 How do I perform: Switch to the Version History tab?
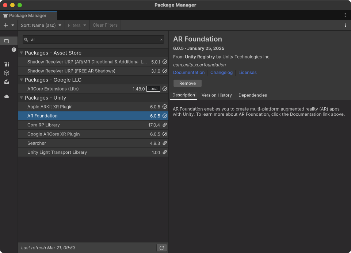217,95
